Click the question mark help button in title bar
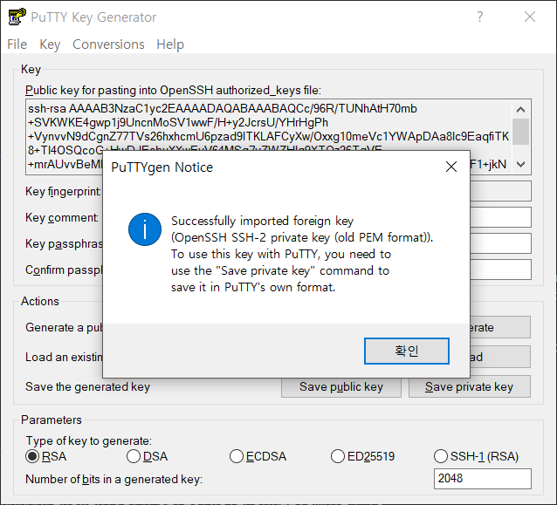Viewport: 557px width, 505px height. click(479, 17)
